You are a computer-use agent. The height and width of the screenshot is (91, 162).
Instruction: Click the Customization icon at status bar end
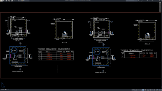pos(161,90)
